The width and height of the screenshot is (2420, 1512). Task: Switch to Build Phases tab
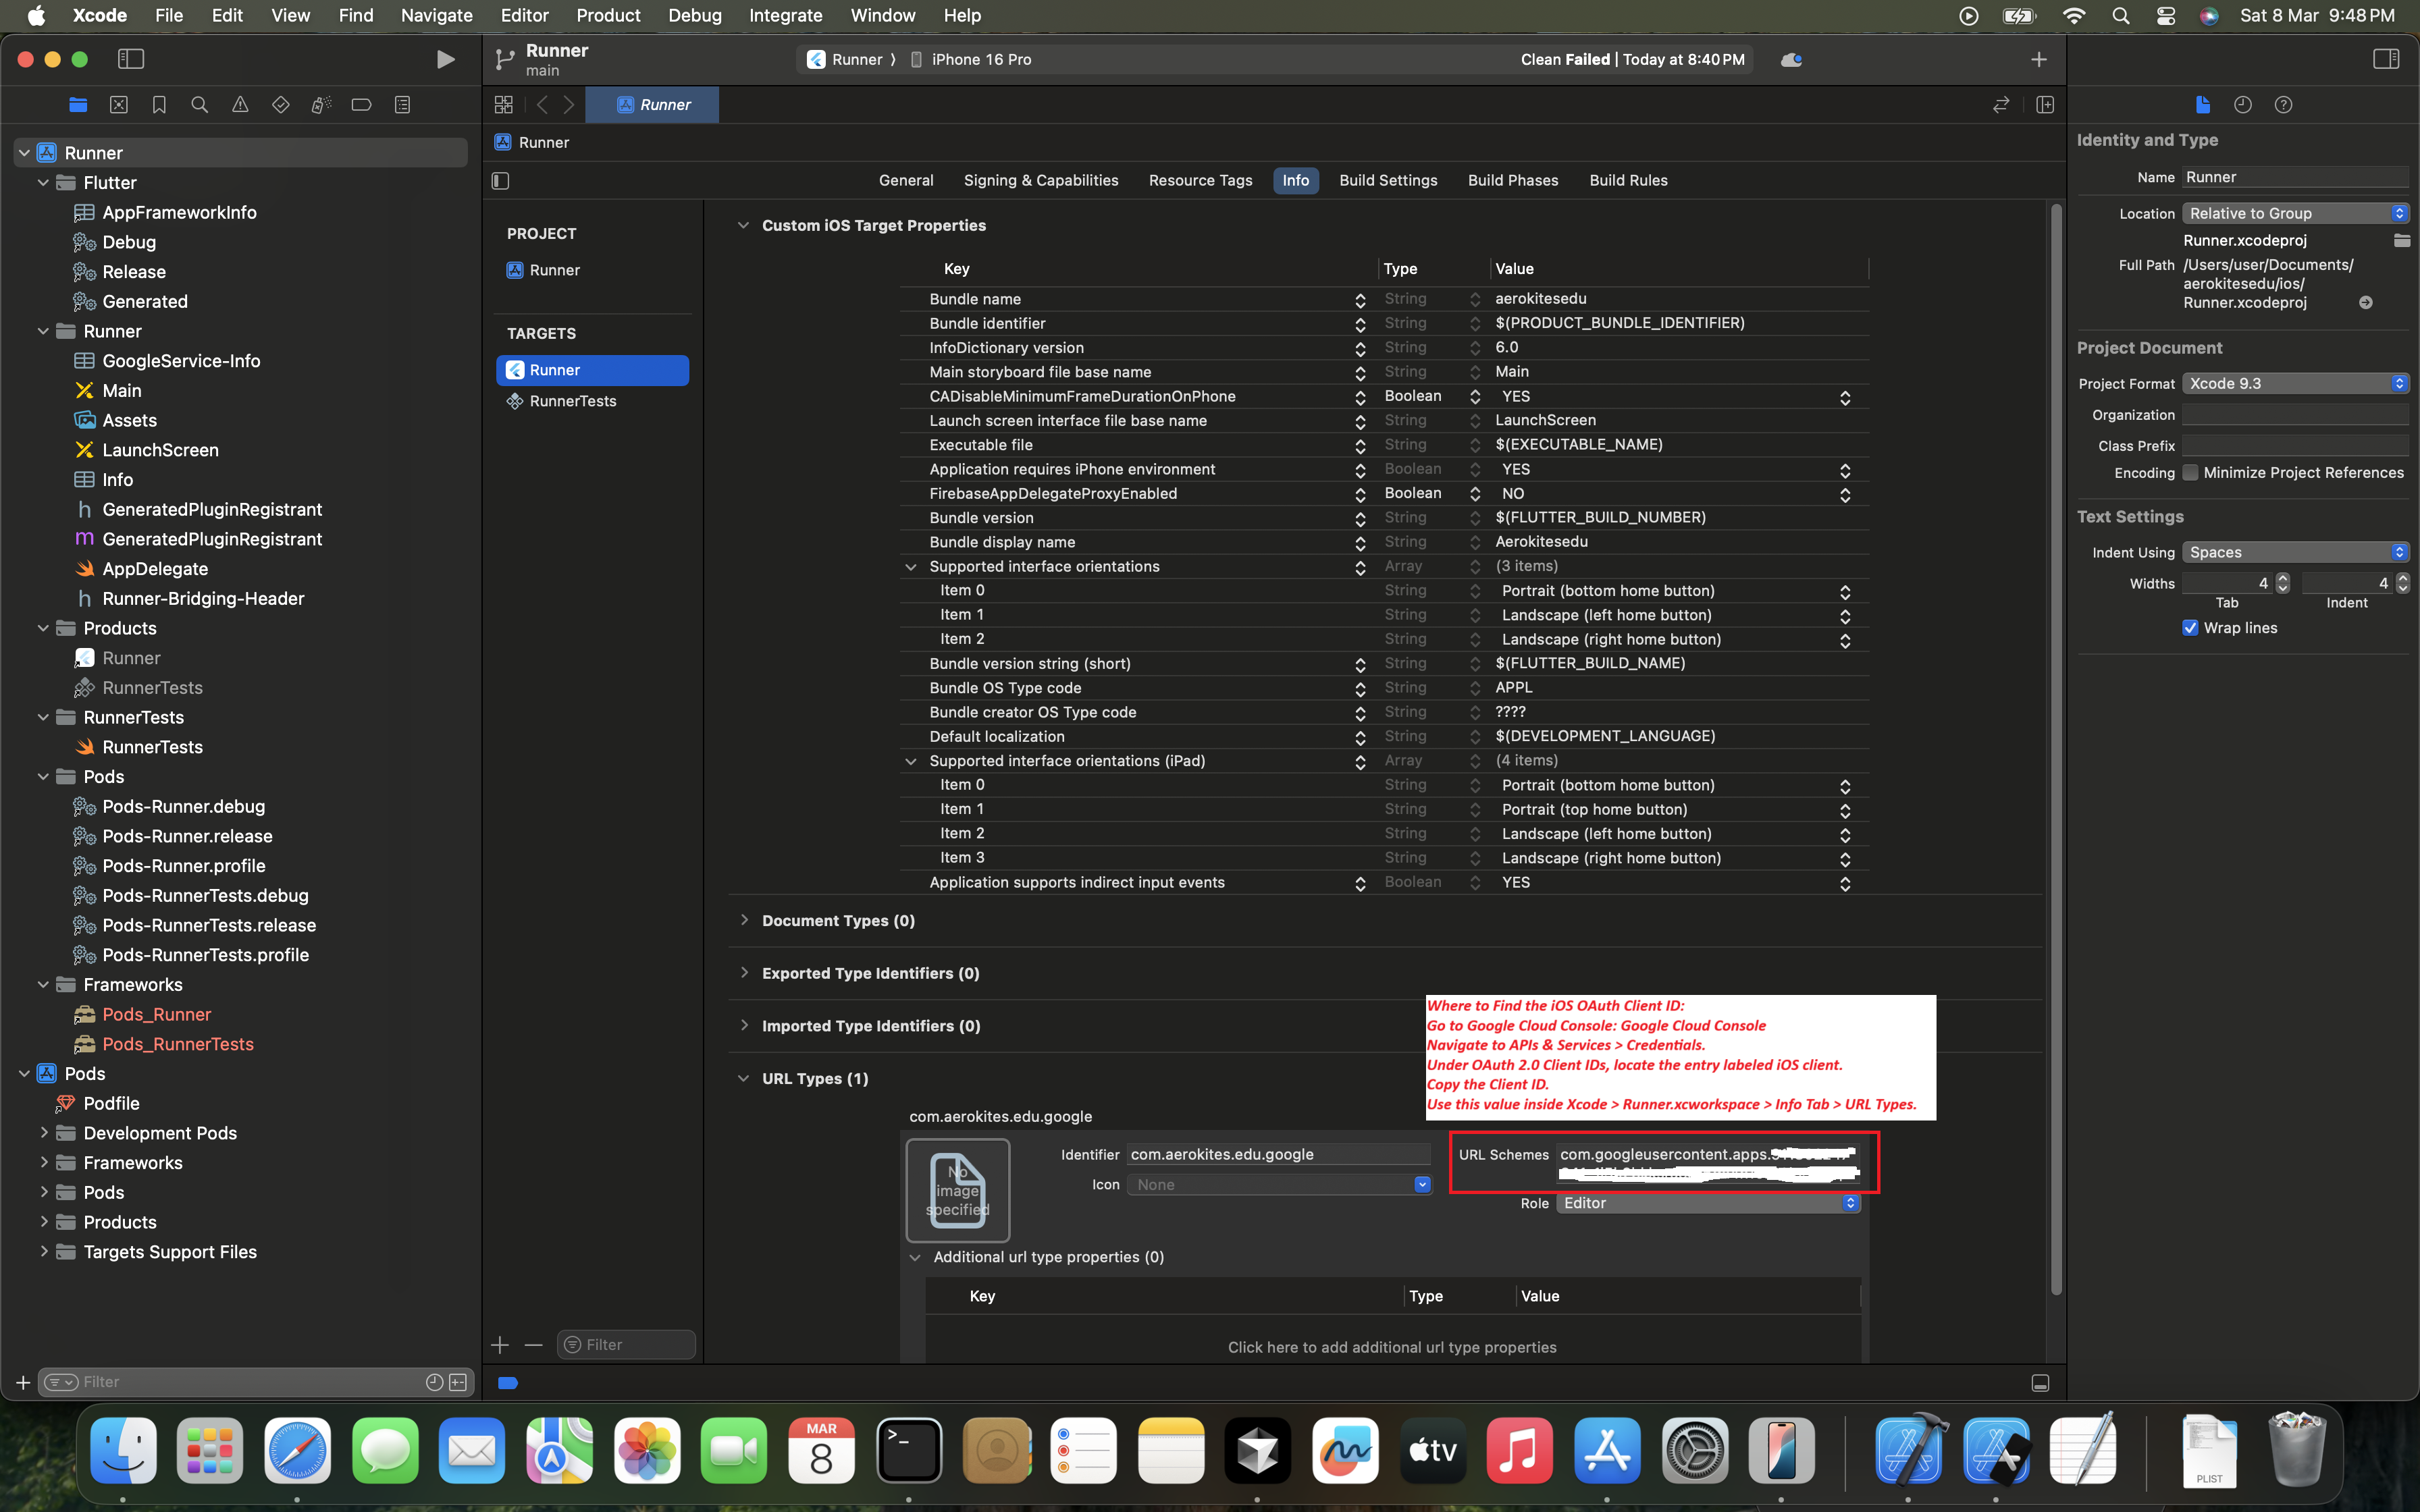pos(1513,181)
